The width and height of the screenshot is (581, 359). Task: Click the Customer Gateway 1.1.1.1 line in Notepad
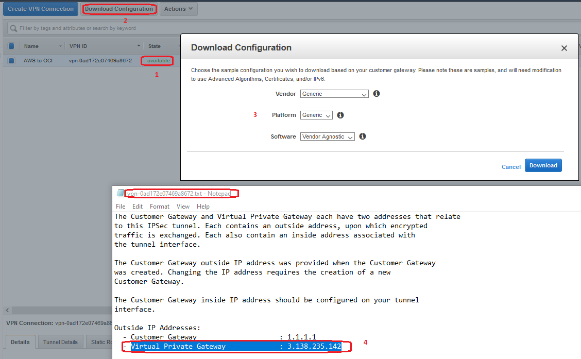click(219, 337)
